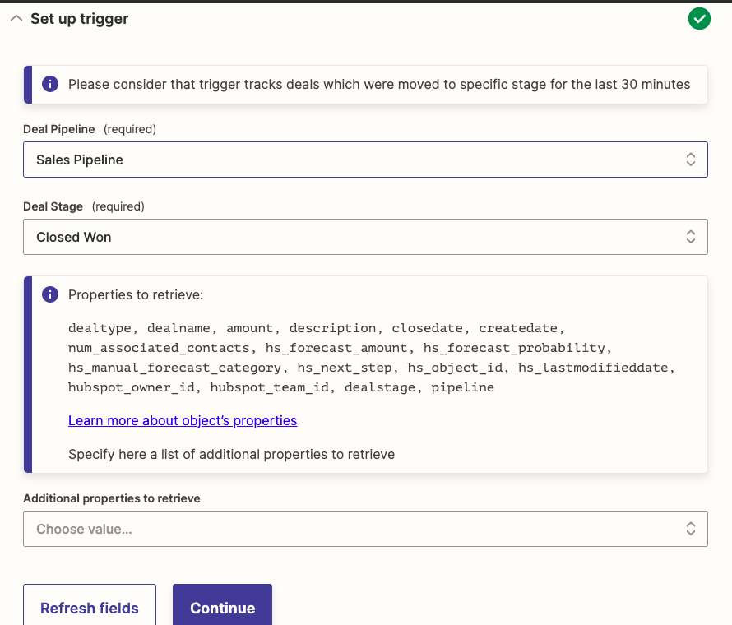The image size is (732, 625).
Task: Open the Learn more about object's properties link
Action: [x=183, y=420]
